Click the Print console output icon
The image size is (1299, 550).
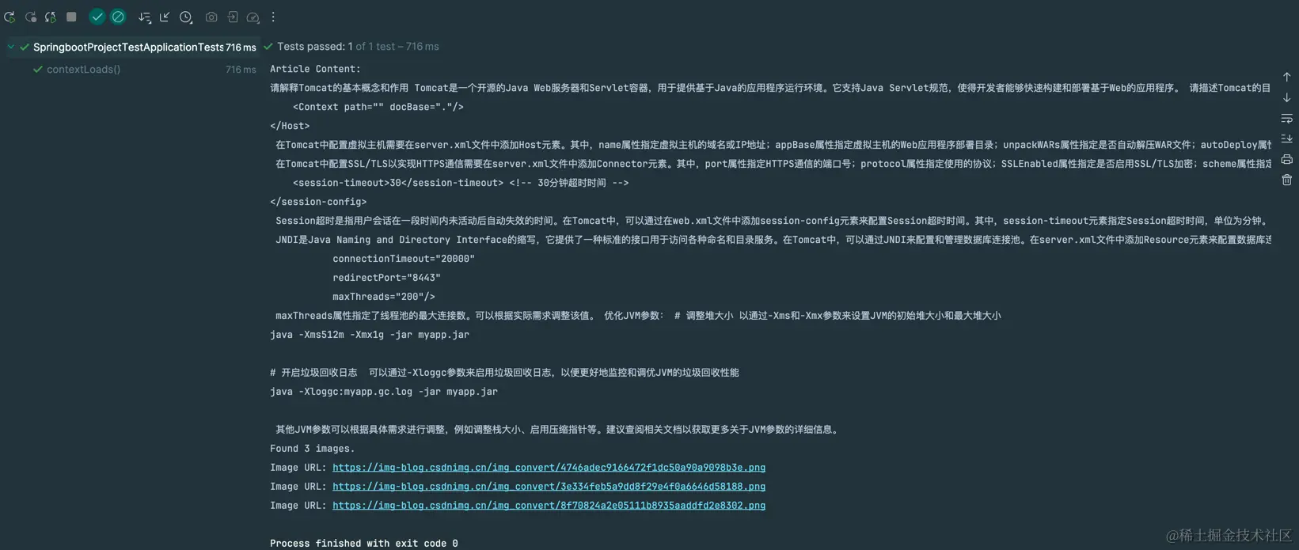pos(1286,159)
